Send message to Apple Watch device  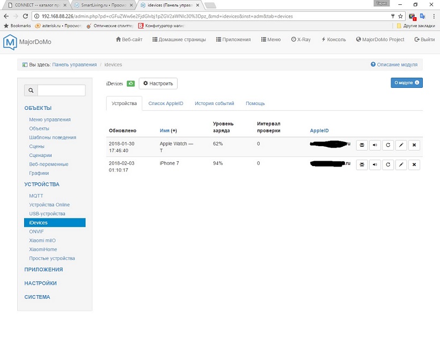[362, 145]
